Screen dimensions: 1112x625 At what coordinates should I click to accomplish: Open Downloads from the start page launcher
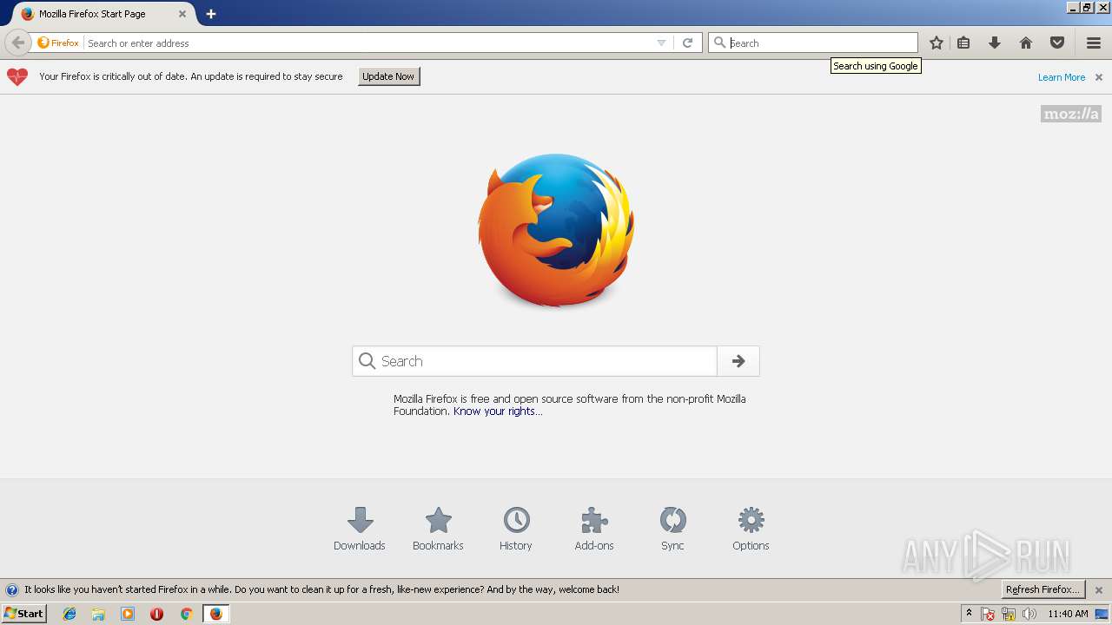click(360, 529)
